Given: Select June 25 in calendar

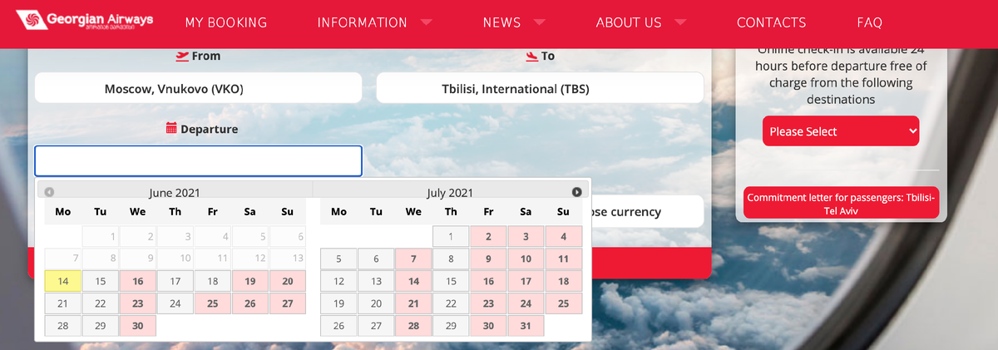Looking at the screenshot, I should (213, 303).
